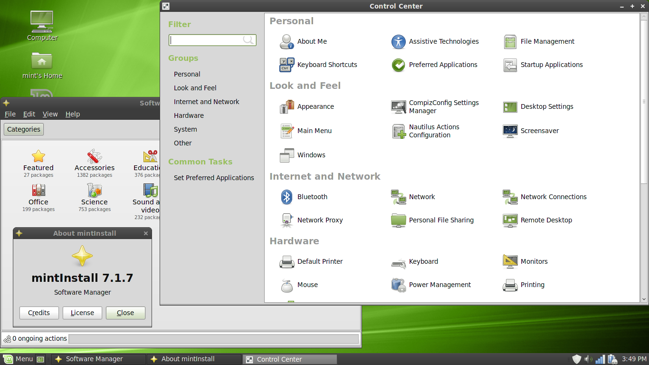Image resolution: width=649 pixels, height=365 pixels.
Task: Open Nautilus Actions Configuration
Action: click(426, 131)
